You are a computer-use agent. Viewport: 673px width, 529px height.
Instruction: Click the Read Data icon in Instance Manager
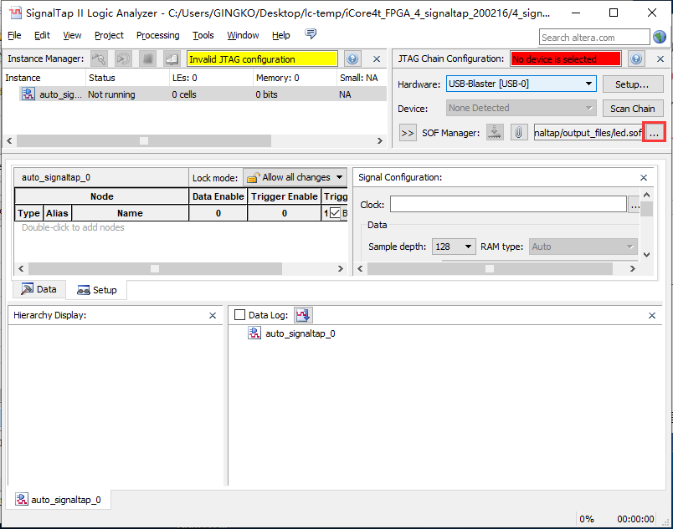[x=172, y=59]
